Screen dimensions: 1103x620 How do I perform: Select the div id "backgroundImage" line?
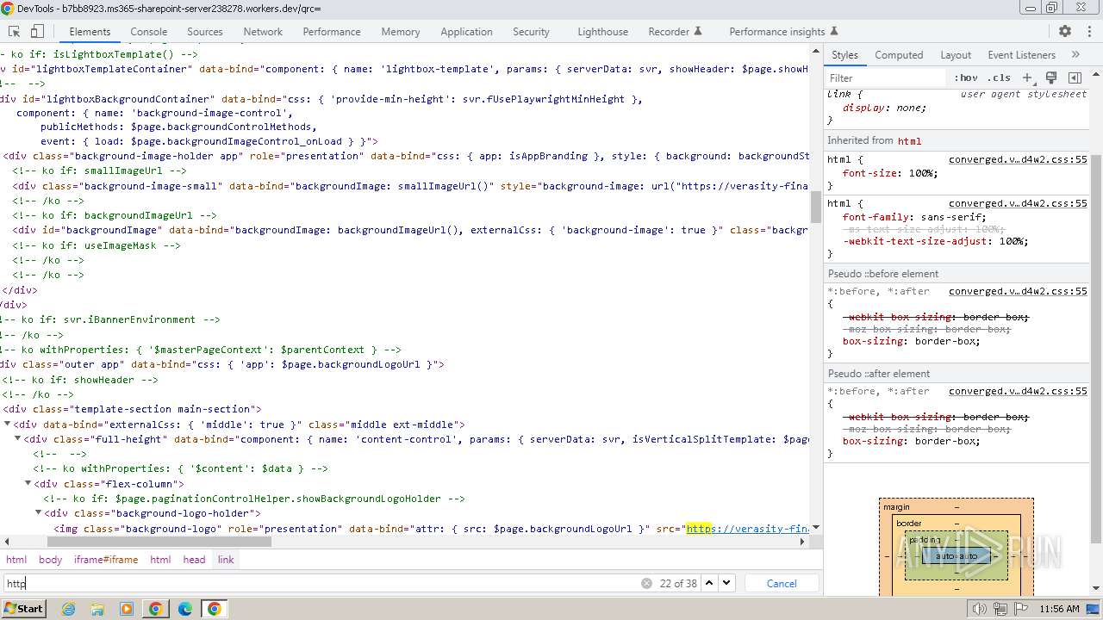(x=405, y=230)
